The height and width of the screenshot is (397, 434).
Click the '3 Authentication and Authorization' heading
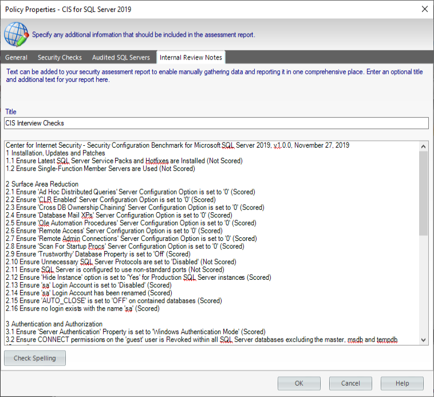54,324
